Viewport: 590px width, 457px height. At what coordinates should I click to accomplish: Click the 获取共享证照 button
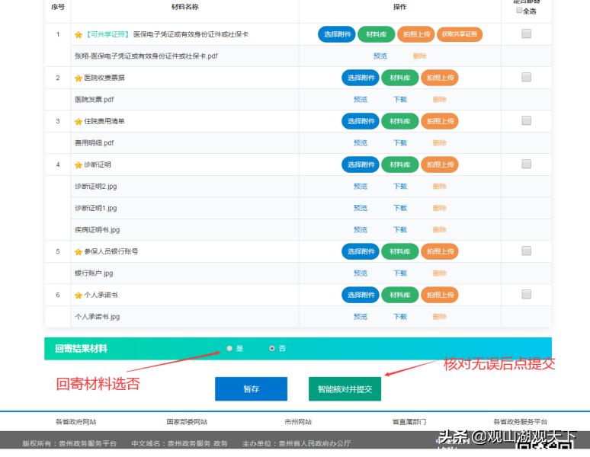[460, 34]
